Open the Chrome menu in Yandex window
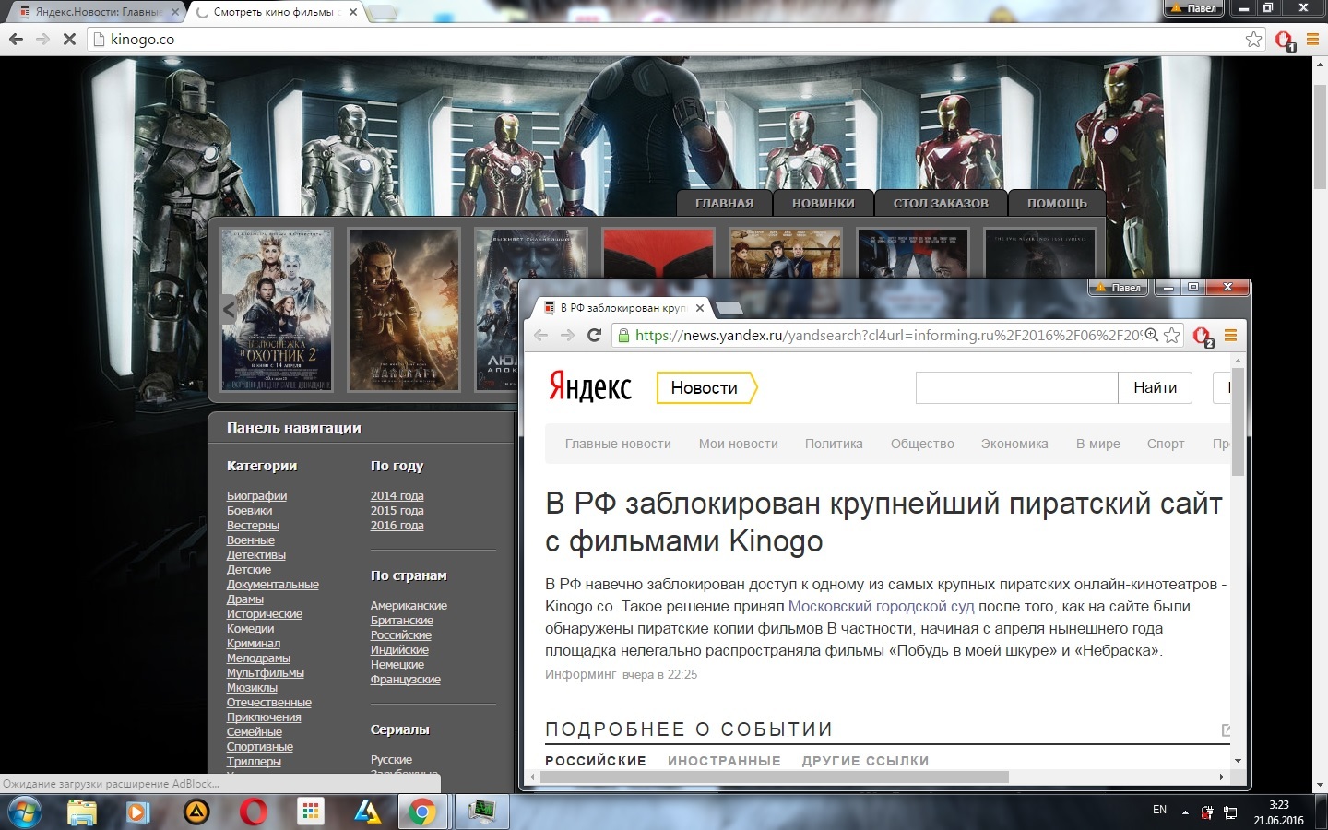 coord(1230,336)
